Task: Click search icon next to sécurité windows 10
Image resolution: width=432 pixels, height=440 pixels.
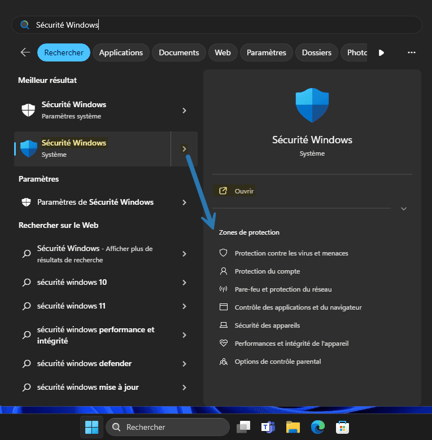Action: point(27,282)
